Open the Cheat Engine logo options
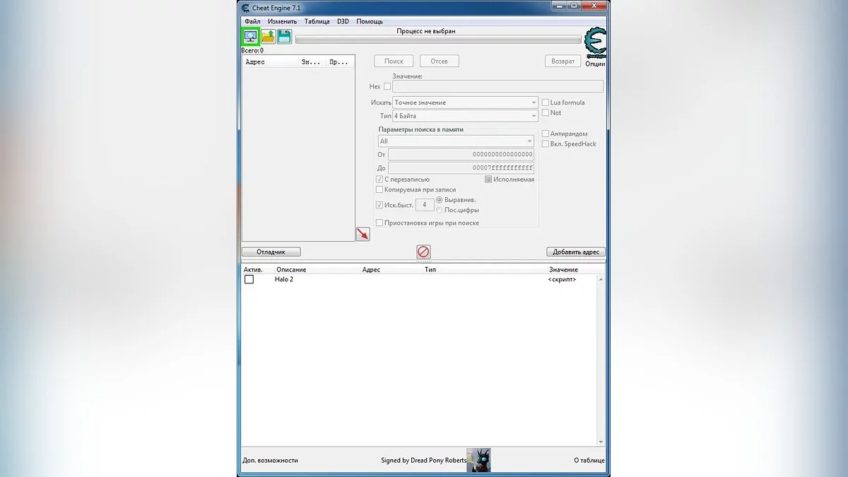The height and width of the screenshot is (477, 848). pos(596,44)
